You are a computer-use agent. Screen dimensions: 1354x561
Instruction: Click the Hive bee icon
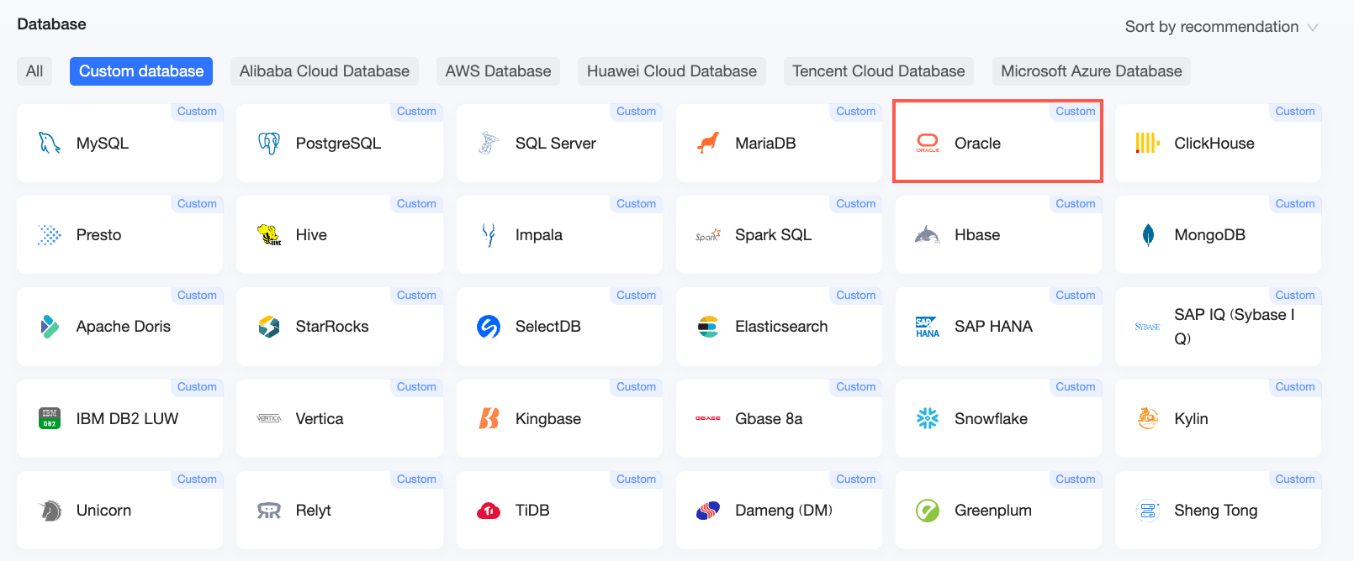point(269,235)
